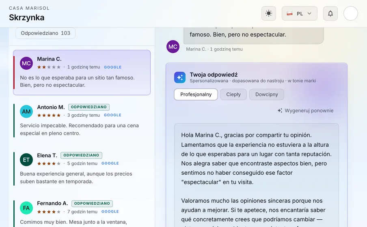Select the Profesjonalny tone
The width and height of the screenshot is (367, 227).
(x=196, y=94)
